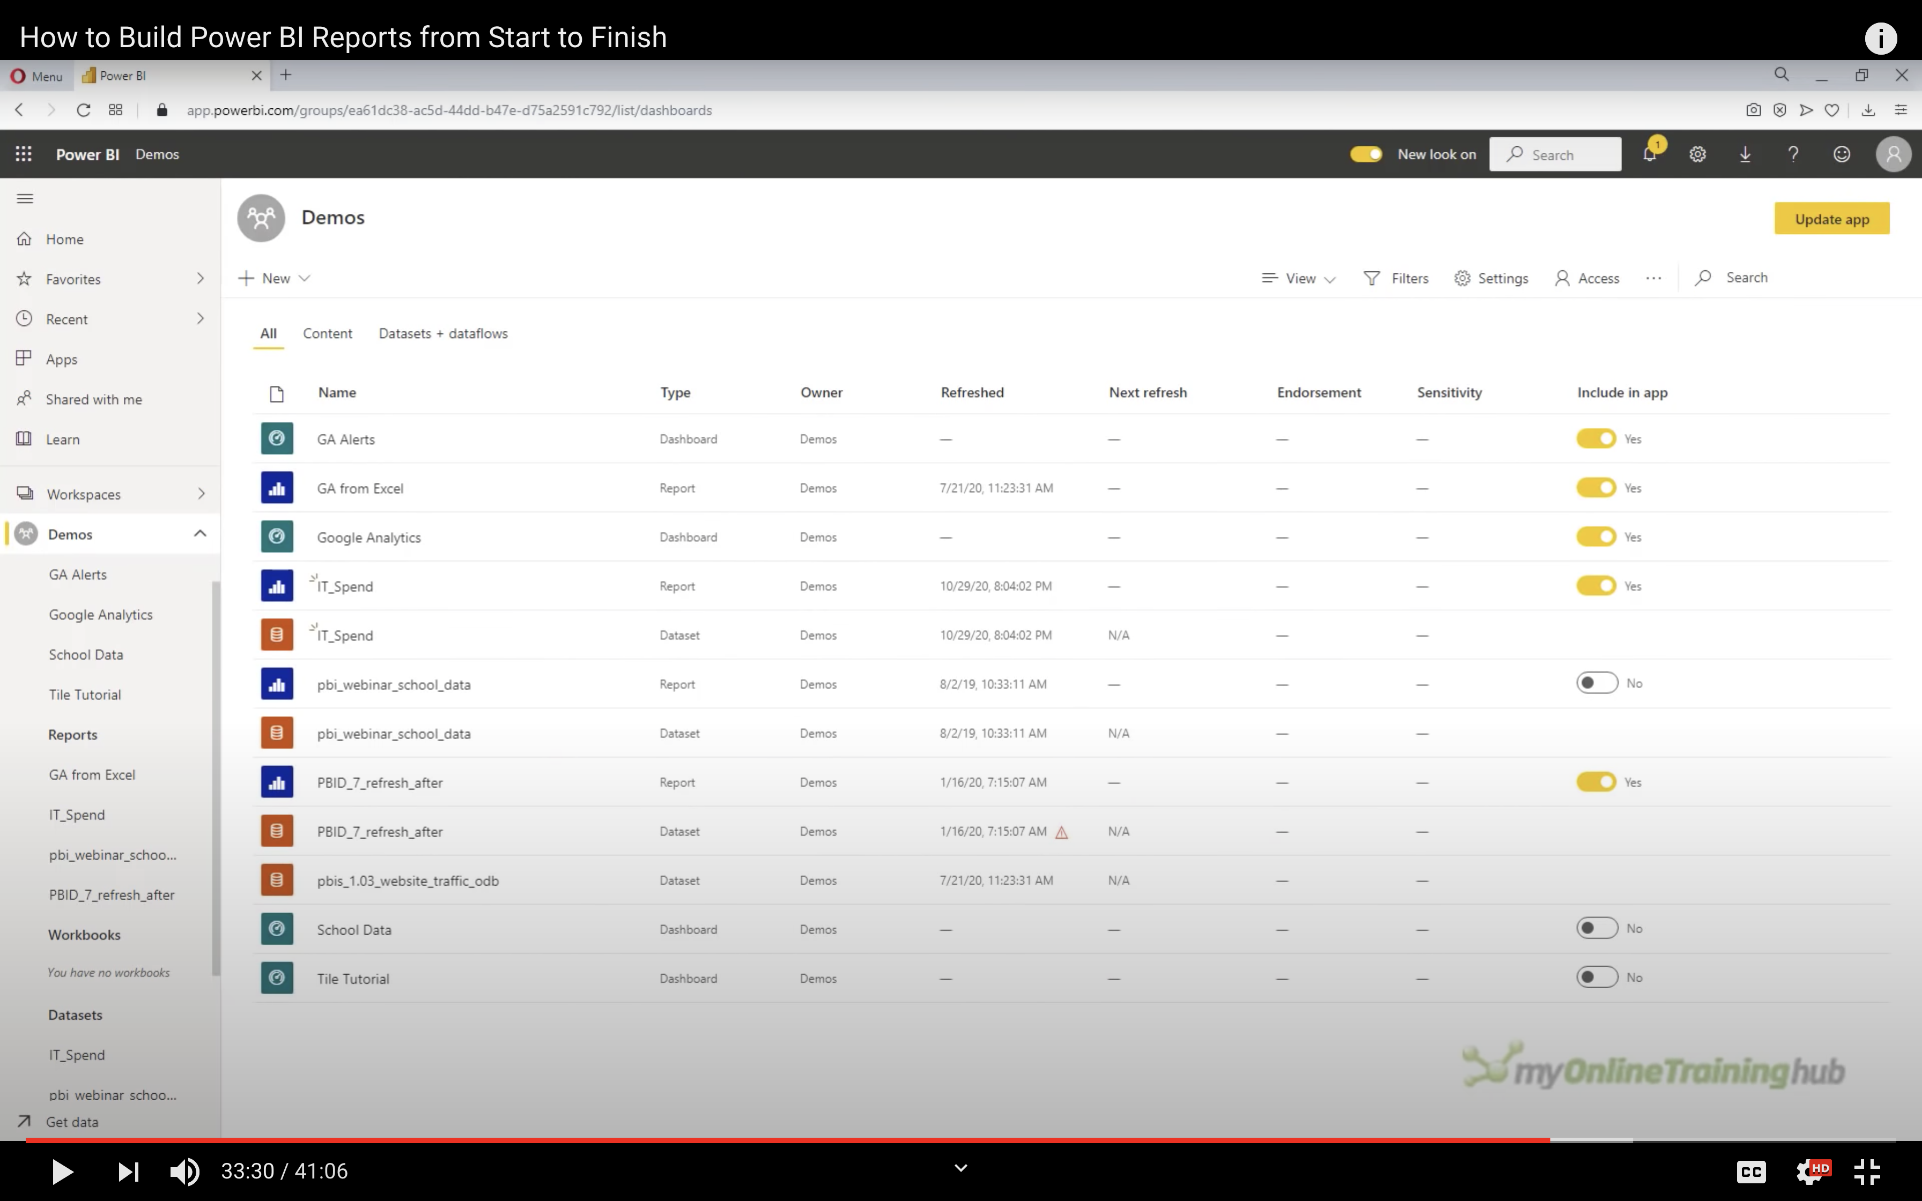Expand the View options dropdown
The height and width of the screenshot is (1201, 1922).
coord(1299,278)
